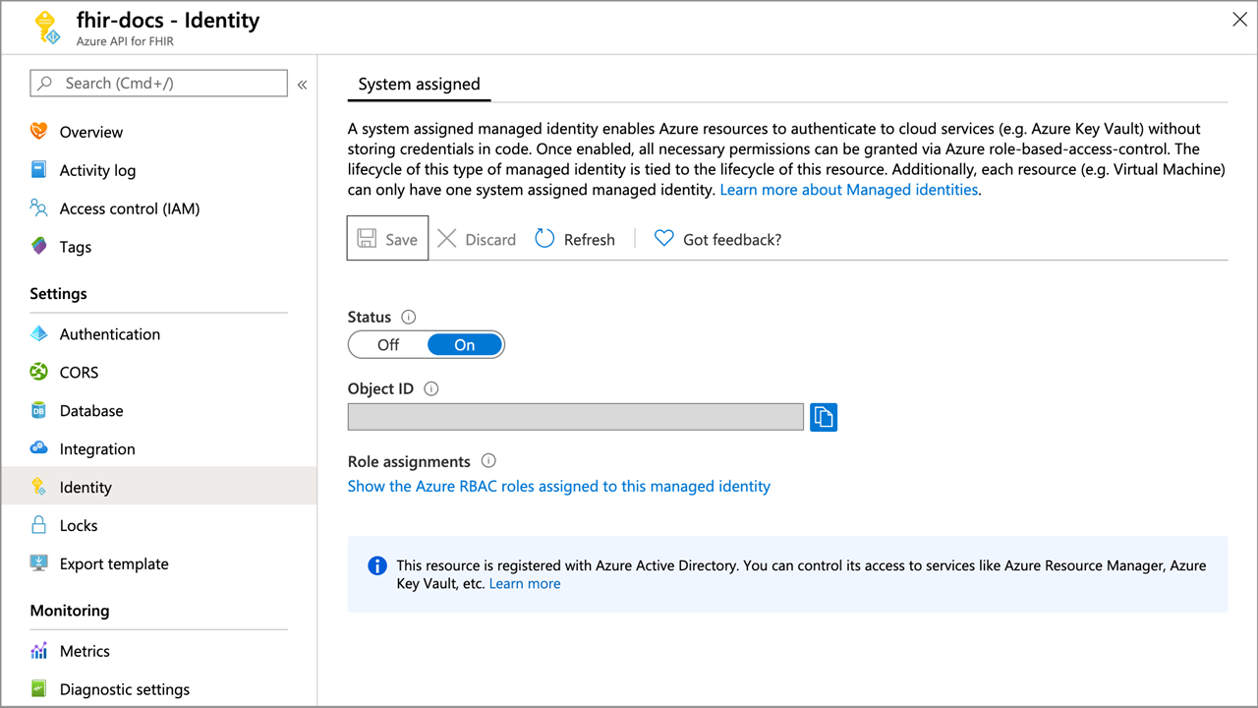Image resolution: width=1258 pixels, height=708 pixels.
Task: Click the Tags icon in sidebar
Action: 39,247
